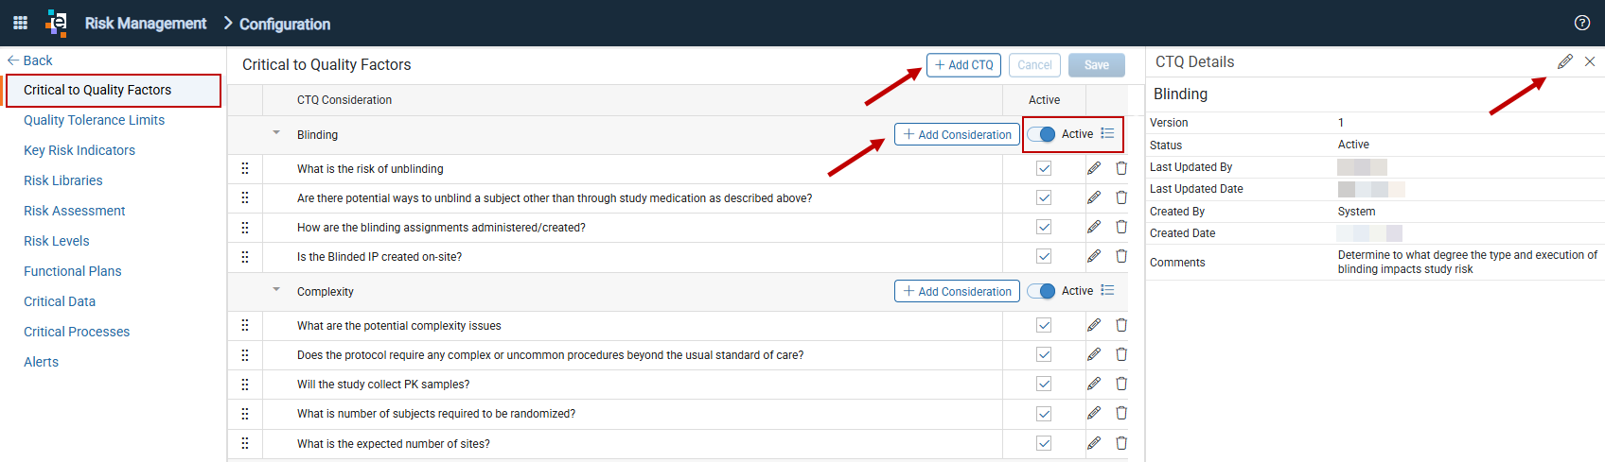Edit 'What is number of subjects' row
The image size is (1605, 462).
coord(1094,413)
